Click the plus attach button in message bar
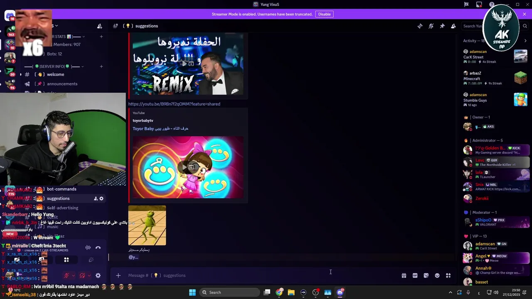This screenshot has height=299, width=532. pos(118,275)
